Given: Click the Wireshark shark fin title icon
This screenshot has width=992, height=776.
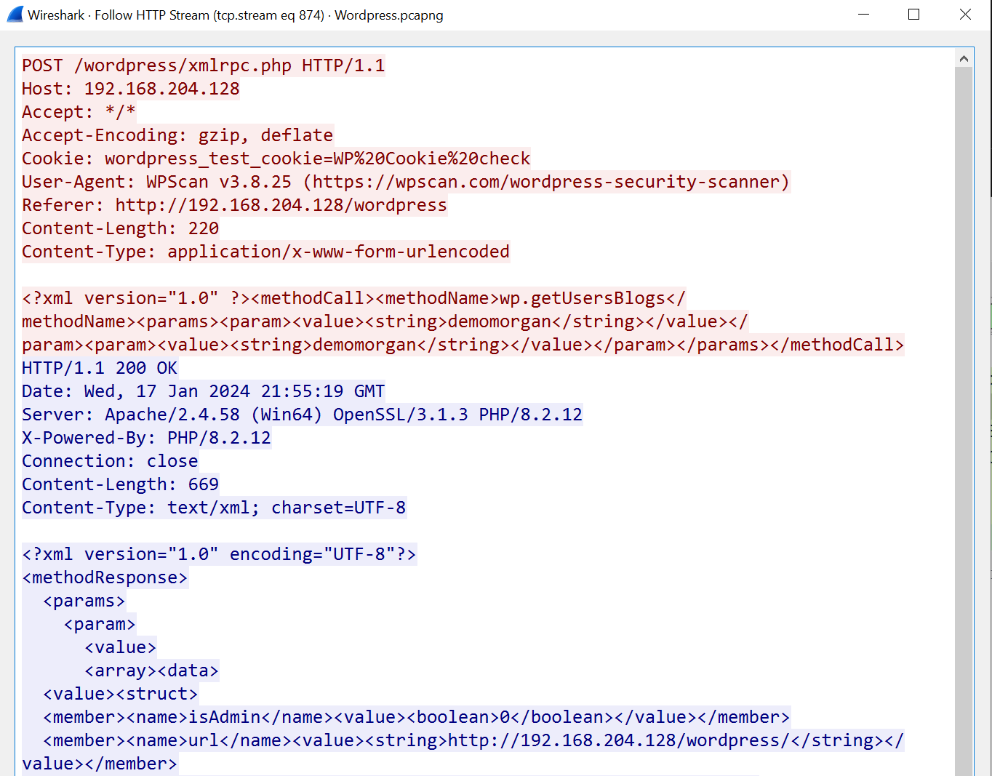Looking at the screenshot, I should click(x=15, y=15).
